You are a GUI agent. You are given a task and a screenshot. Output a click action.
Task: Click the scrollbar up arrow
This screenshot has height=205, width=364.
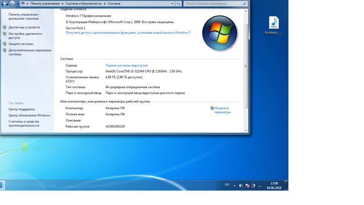pos(246,11)
